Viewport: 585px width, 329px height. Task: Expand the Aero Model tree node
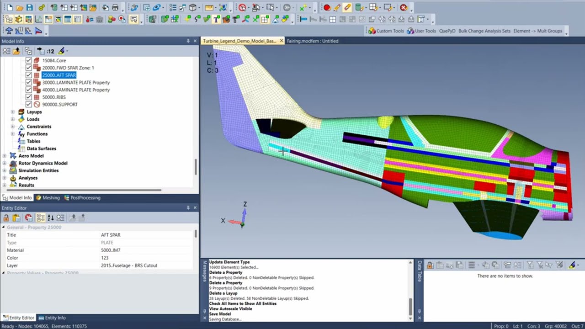point(5,156)
